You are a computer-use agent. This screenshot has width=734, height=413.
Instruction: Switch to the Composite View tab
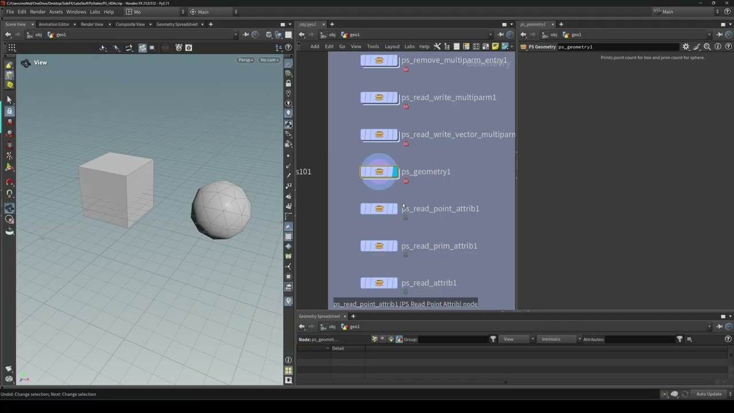[130, 24]
